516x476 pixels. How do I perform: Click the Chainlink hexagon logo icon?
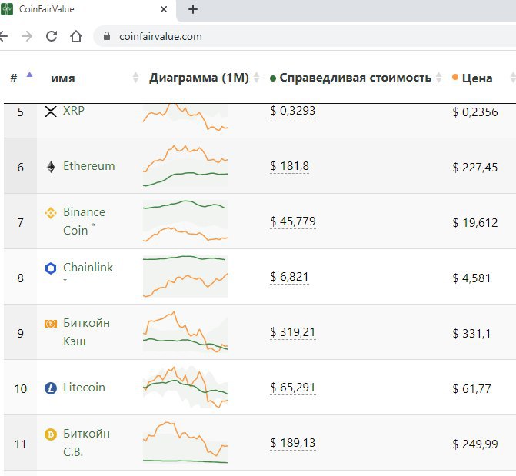[x=51, y=268]
